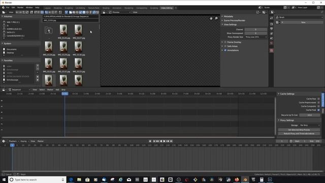Screen dimensions: 325x183
Task: Open the properties editor type selector
Action: coord(273,12)
